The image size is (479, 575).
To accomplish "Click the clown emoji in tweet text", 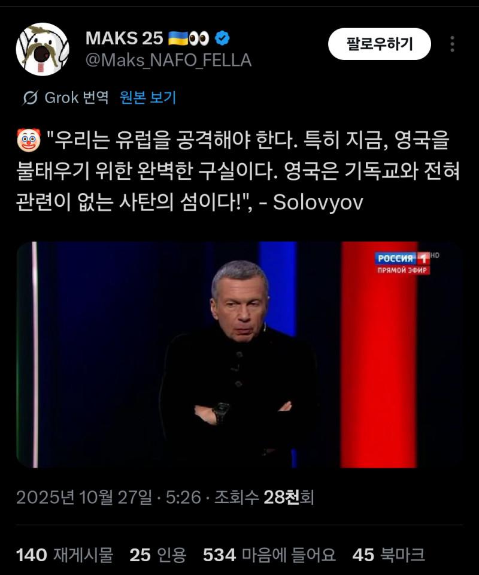I will pos(29,140).
